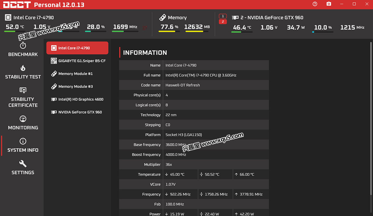This screenshot has height=216, width=373.
Task: Click the CPU chip icon in top header
Action: click(8, 18)
